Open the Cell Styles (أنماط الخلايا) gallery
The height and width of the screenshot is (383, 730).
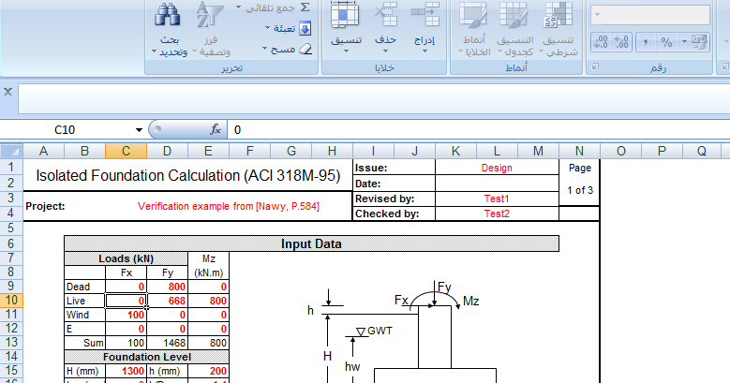(x=474, y=30)
